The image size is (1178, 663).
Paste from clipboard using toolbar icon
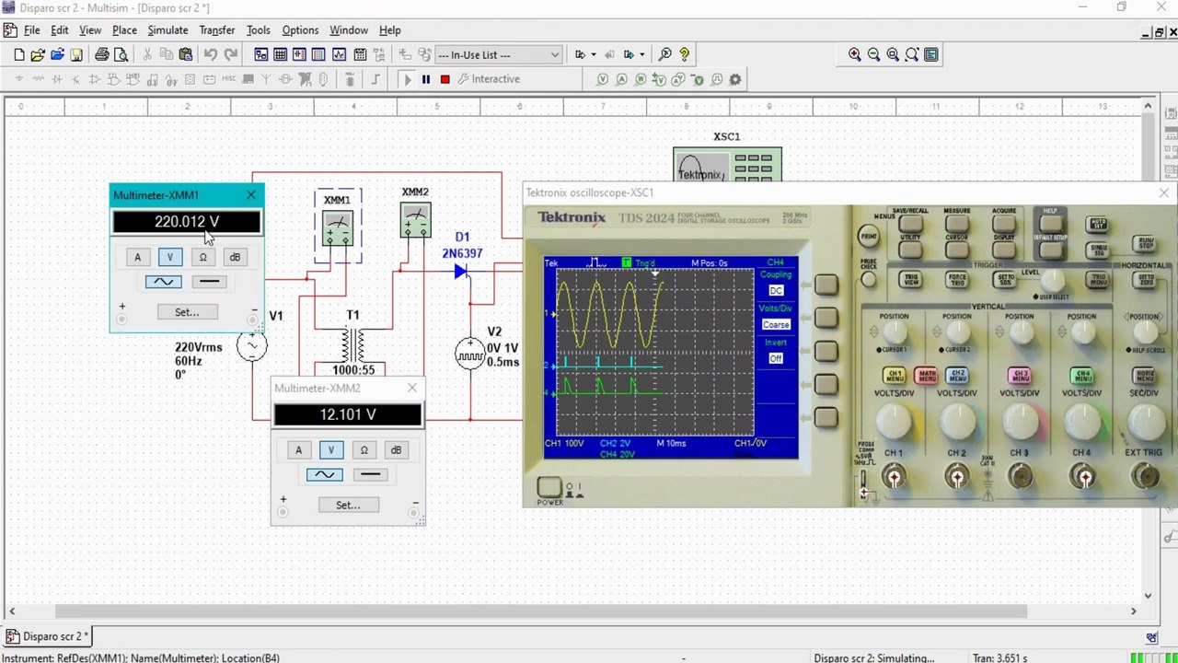click(x=185, y=54)
